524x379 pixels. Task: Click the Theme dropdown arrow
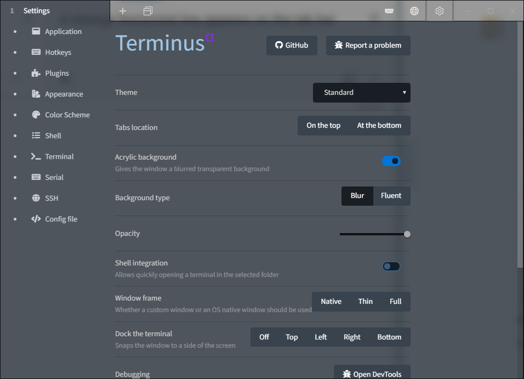404,92
